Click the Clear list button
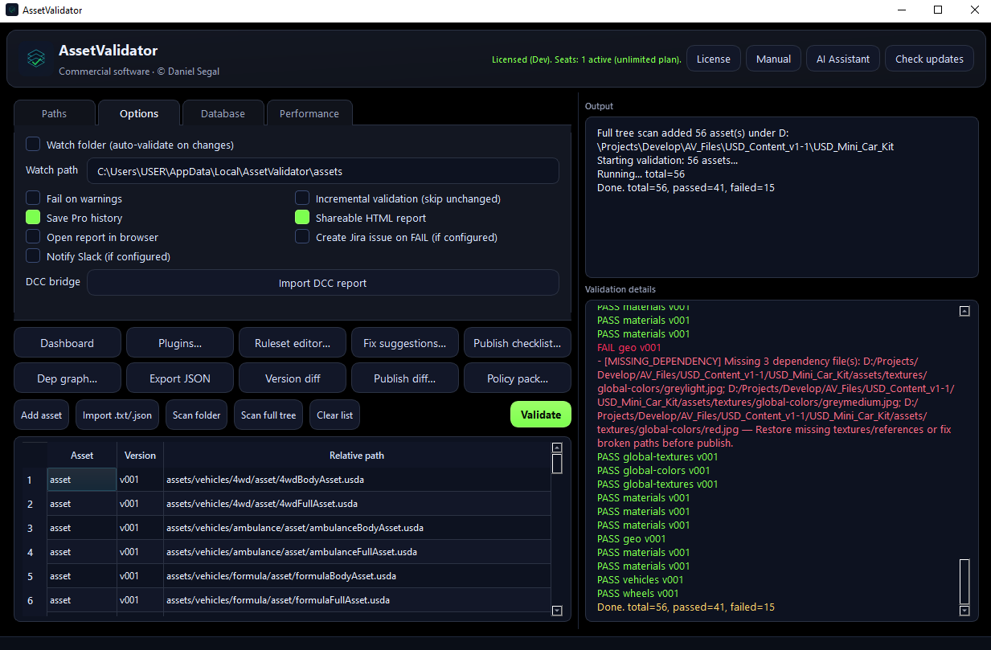 pos(335,415)
